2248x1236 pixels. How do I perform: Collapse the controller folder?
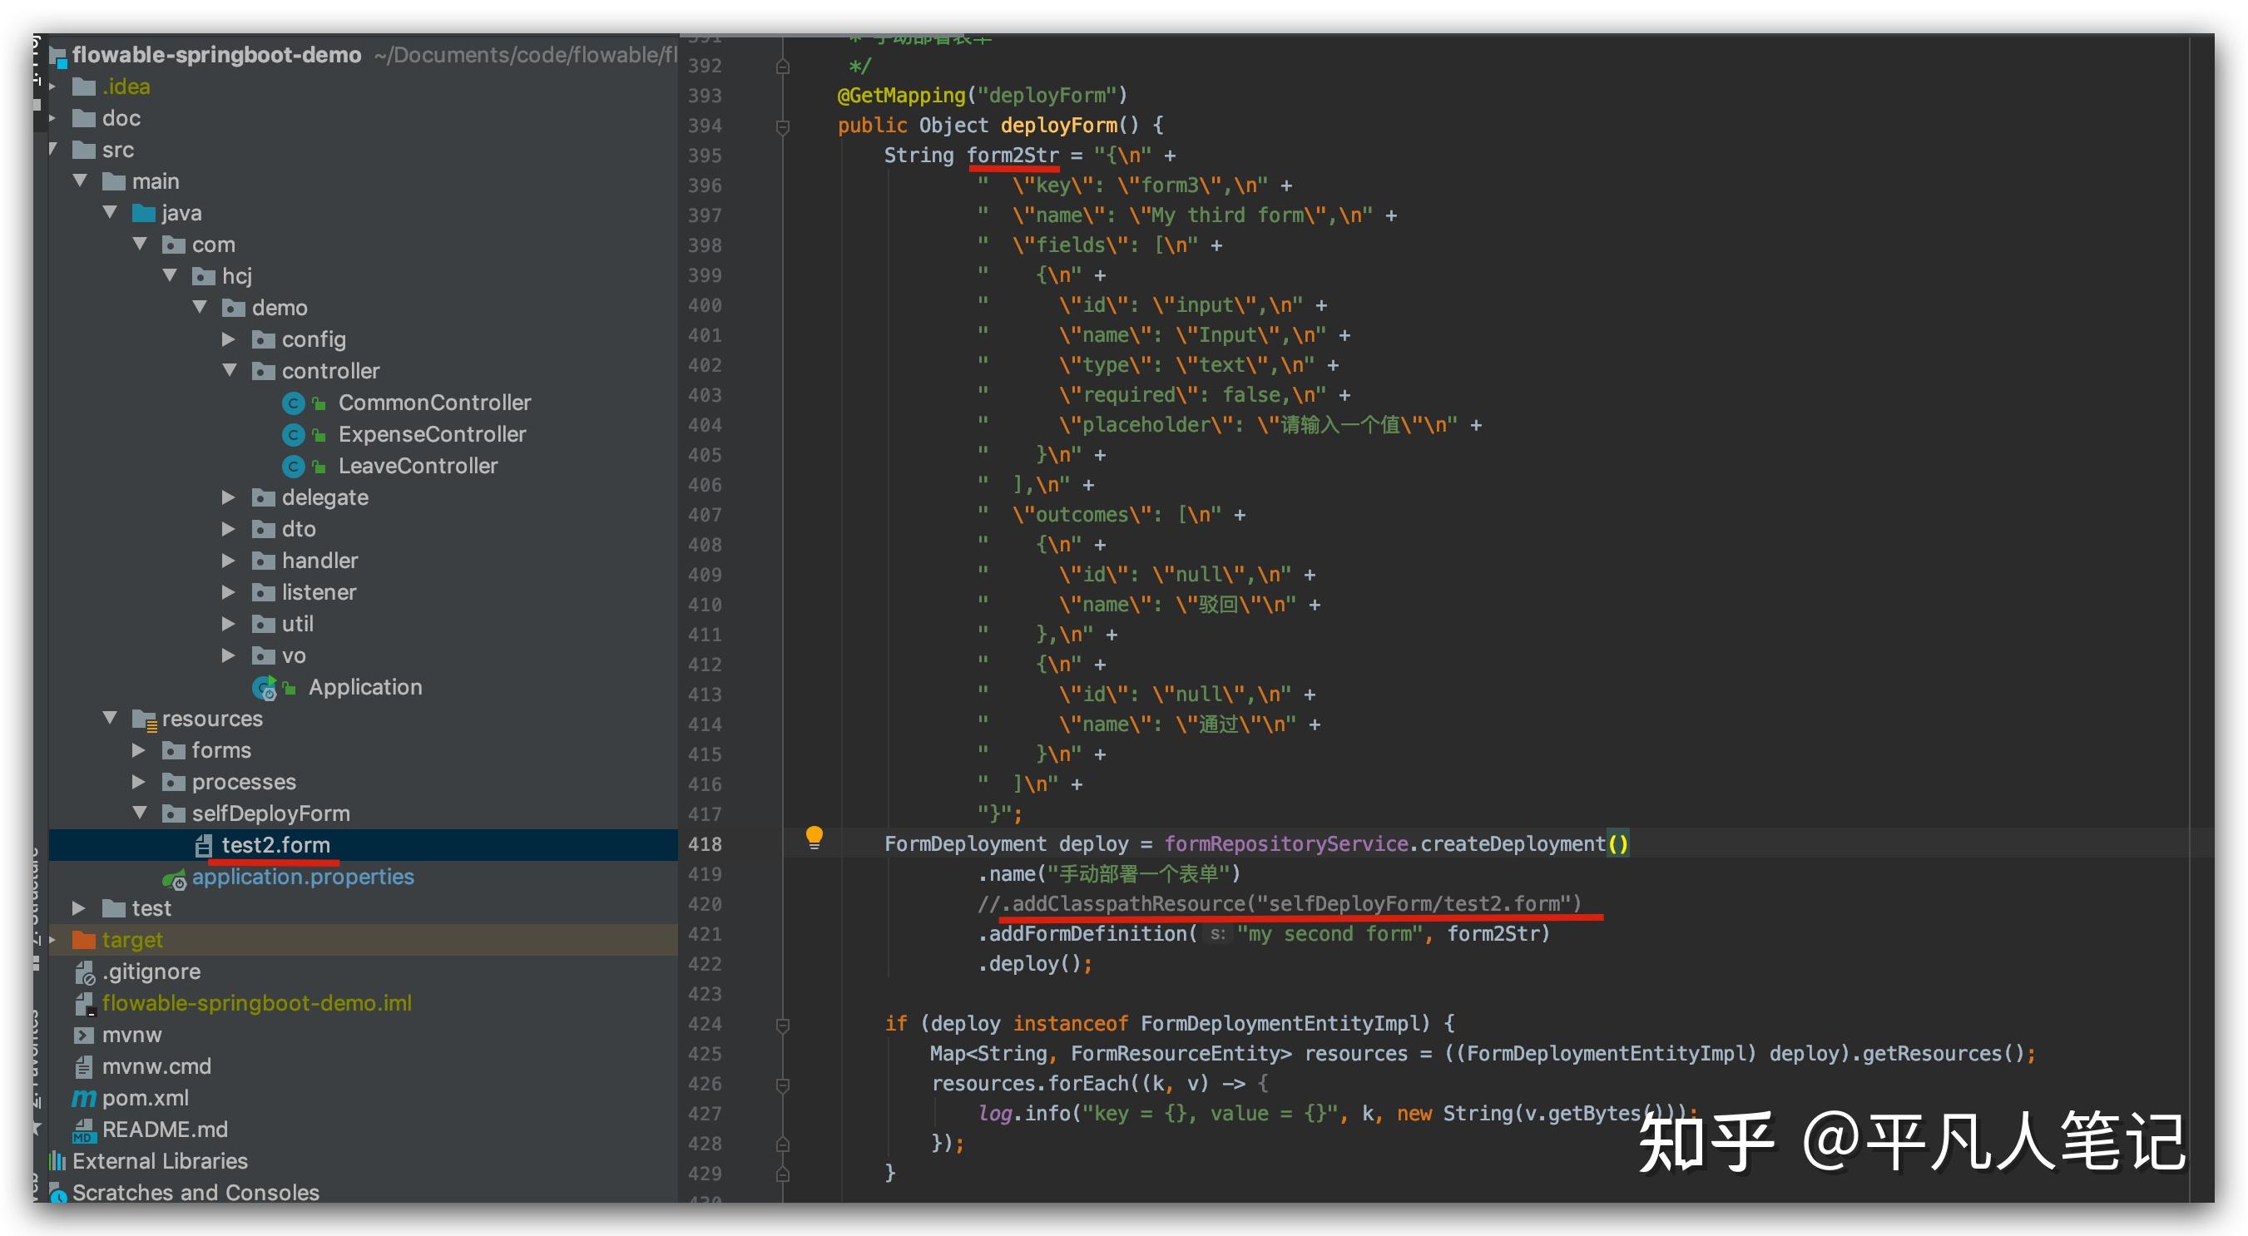coord(230,371)
